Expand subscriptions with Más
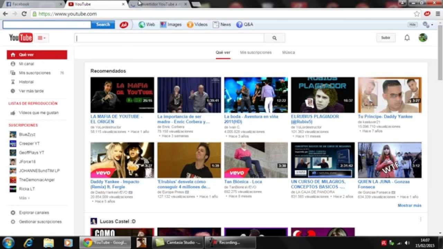443x249 pixels. [x=24, y=198]
